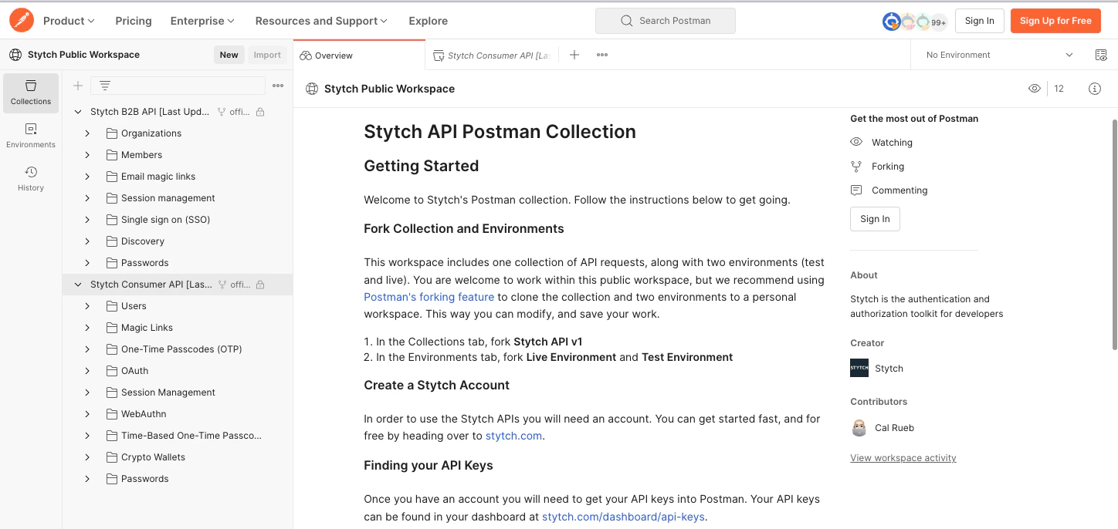Click the plus icon to create collection

78,86
